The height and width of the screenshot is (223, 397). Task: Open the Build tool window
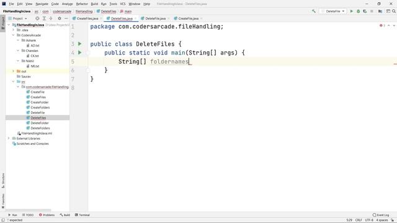pos(65,215)
